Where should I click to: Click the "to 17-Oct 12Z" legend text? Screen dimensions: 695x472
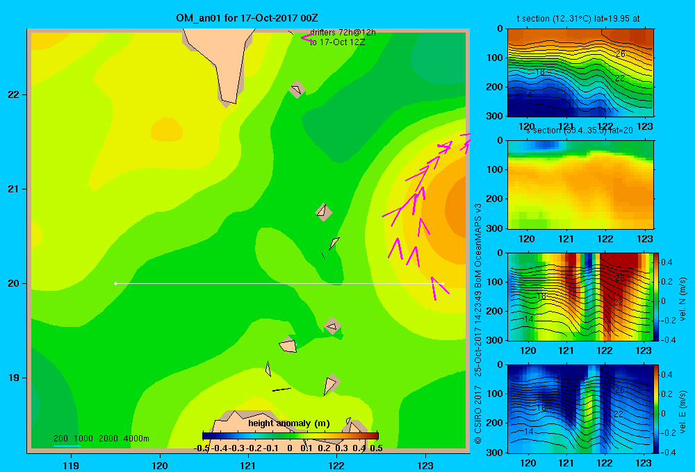coord(337,42)
